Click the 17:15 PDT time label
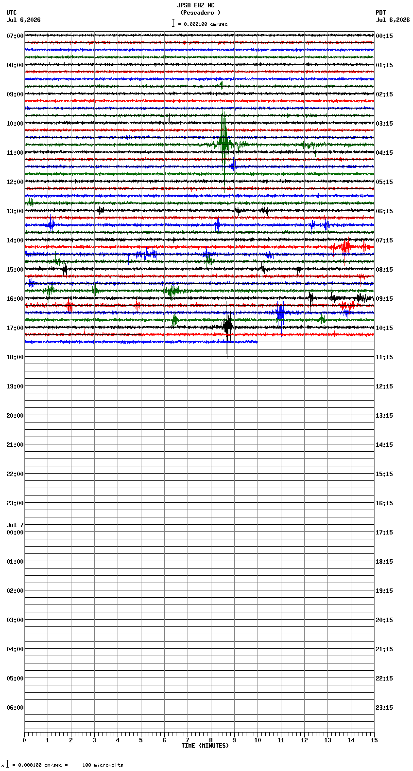 384,532
